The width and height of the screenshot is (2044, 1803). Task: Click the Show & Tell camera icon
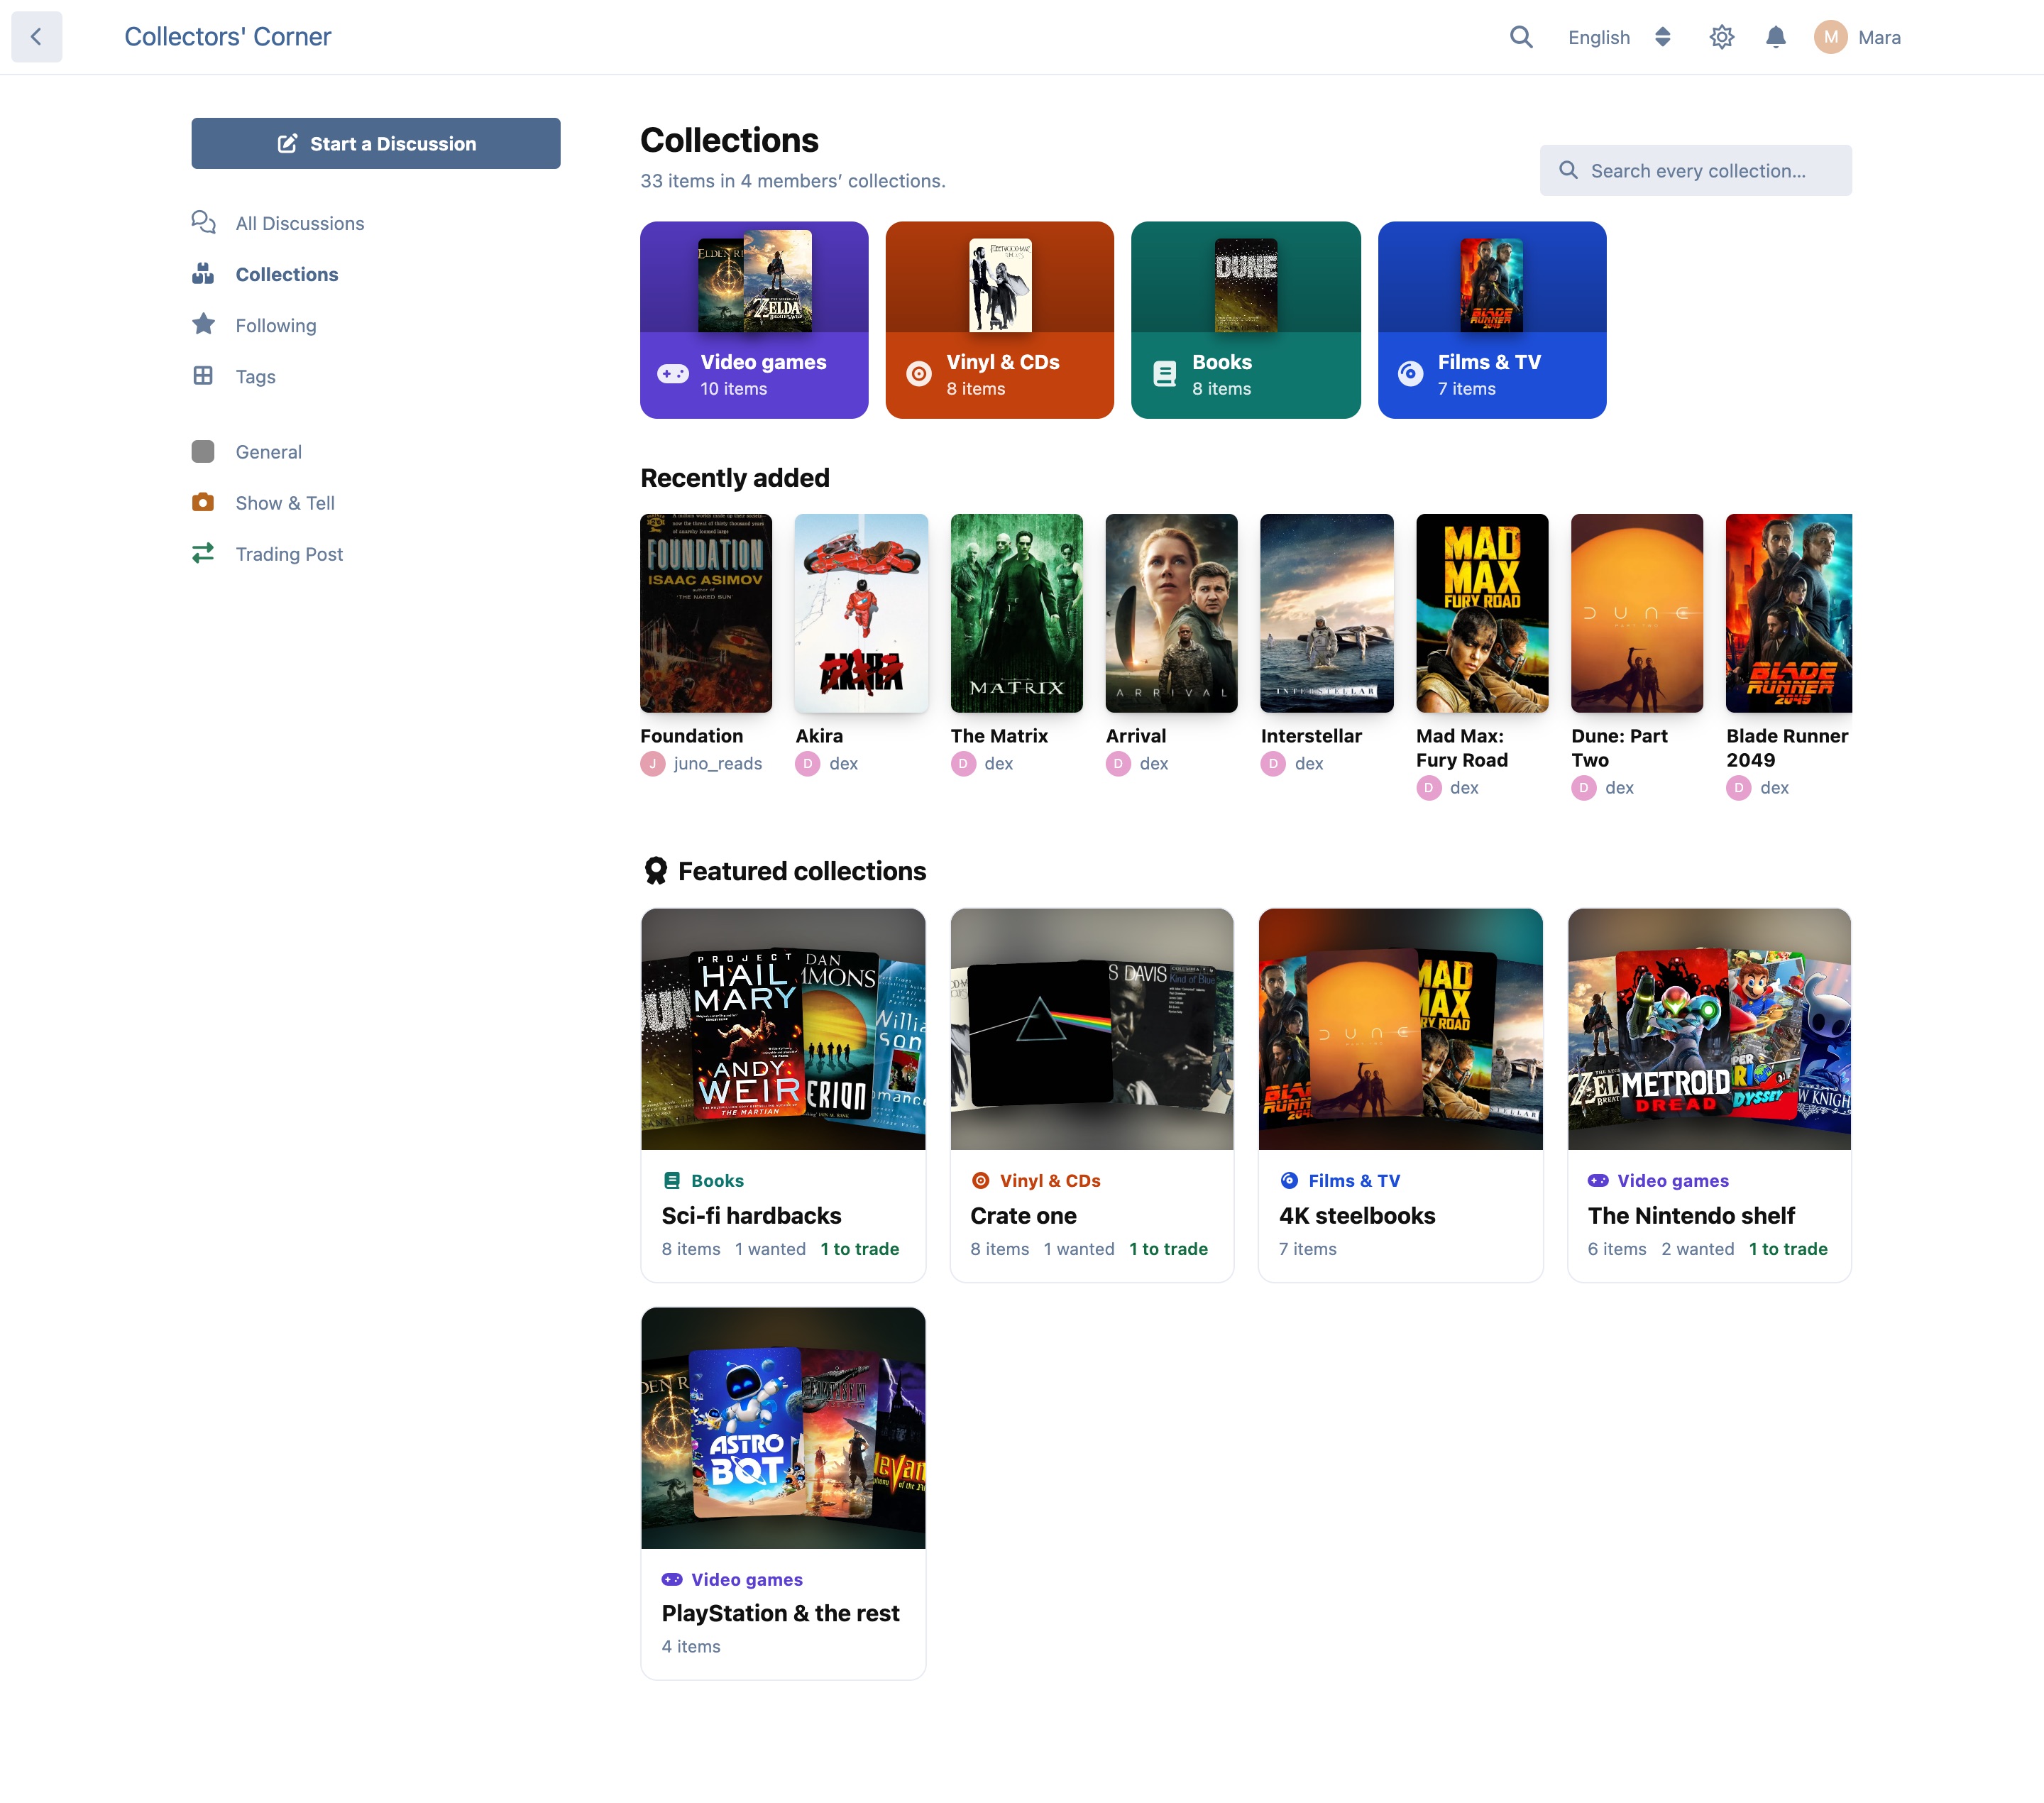(203, 502)
